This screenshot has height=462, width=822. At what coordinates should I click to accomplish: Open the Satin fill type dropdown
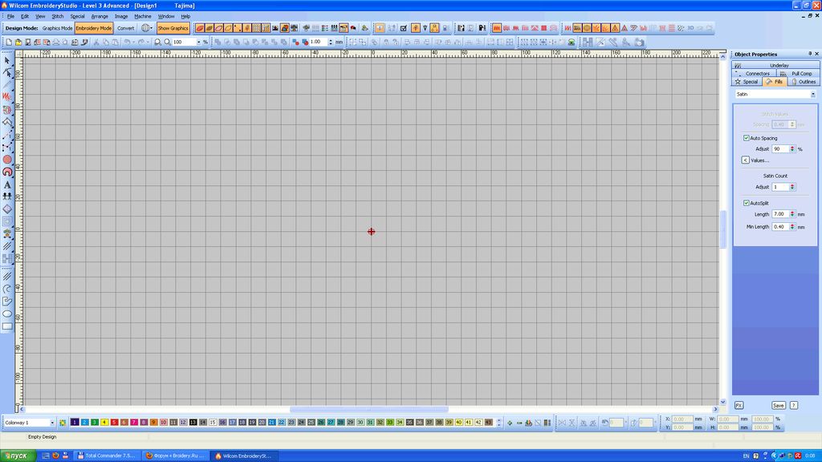812,94
